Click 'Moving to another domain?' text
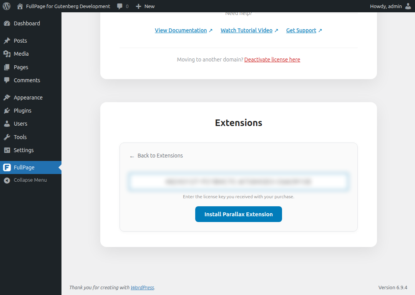 (x=210, y=60)
